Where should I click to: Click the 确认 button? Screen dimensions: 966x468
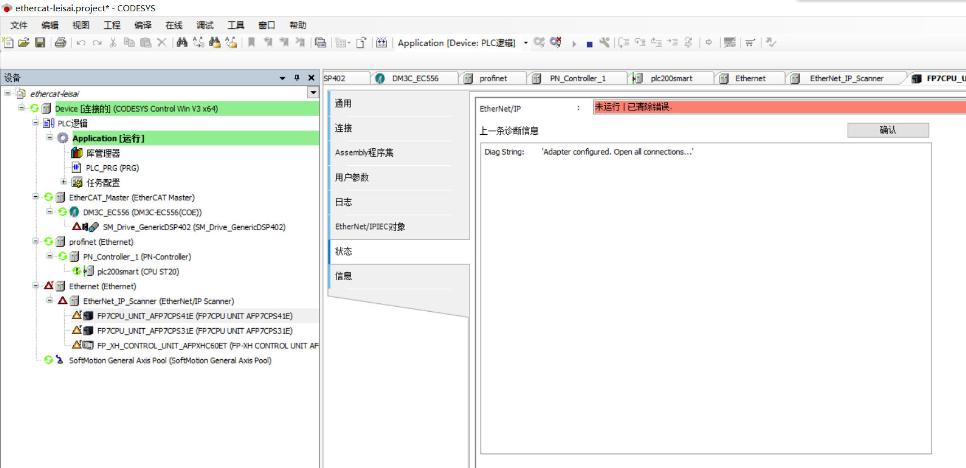pos(888,130)
